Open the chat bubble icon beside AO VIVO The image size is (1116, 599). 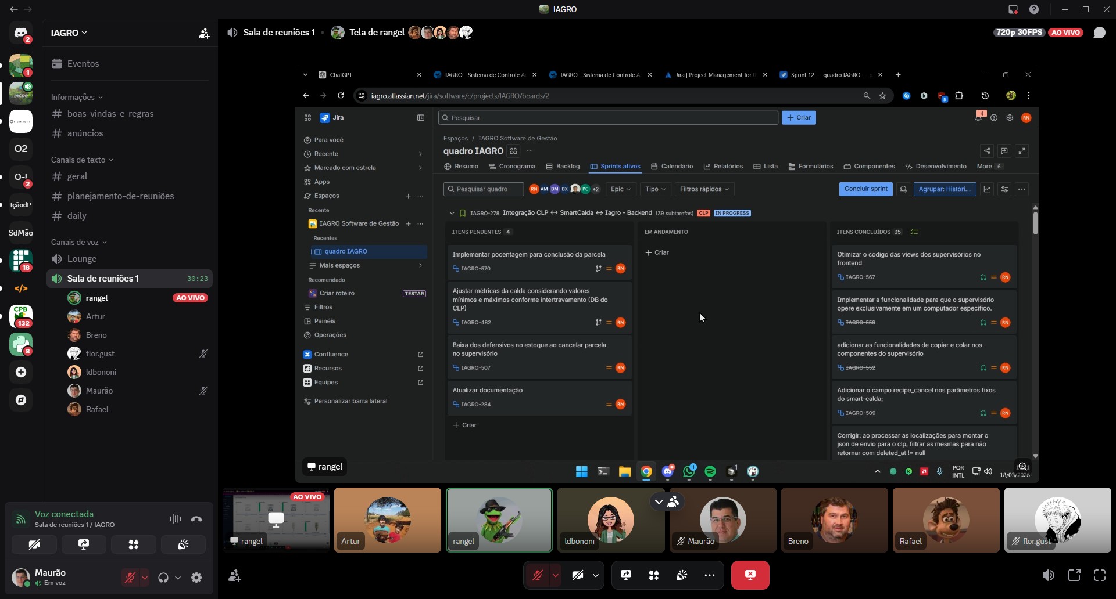(1099, 33)
